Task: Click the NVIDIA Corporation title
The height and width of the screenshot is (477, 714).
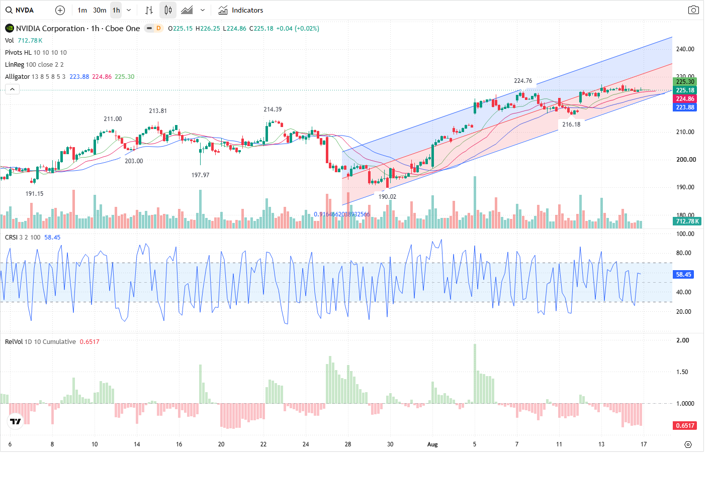Action: click(50, 28)
